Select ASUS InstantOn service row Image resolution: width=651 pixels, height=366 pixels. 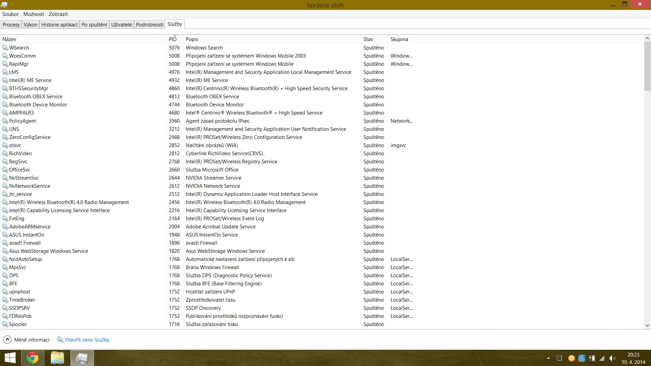pyautogui.click(x=208, y=235)
